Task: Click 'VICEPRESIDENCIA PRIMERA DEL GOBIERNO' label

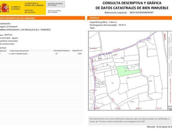Action: [34, 4]
